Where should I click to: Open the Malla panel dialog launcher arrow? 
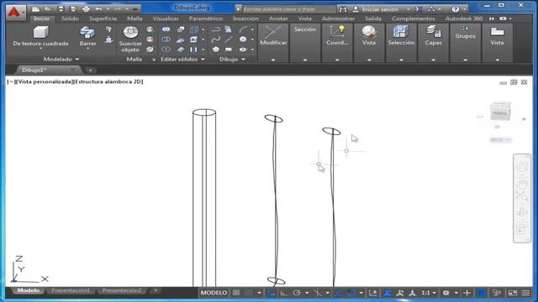[x=153, y=60]
